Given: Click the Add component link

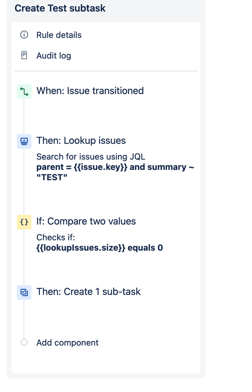Looking at the screenshot, I should pos(67,343).
